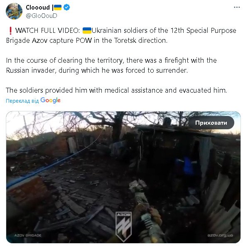This screenshot has width=243, height=249.
Task: Click the Приховати button on video
Action: pyautogui.click(x=211, y=123)
